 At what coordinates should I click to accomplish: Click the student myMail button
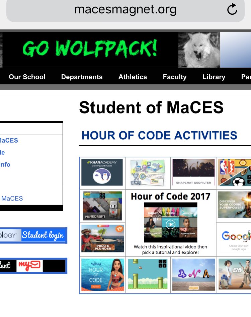tap(33, 266)
